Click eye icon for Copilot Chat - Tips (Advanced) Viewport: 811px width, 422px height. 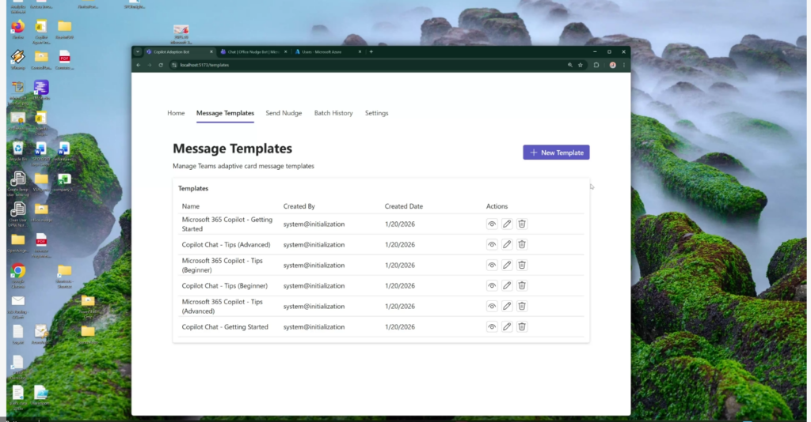(492, 245)
